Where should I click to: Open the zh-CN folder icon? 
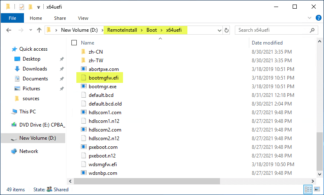[x=83, y=52]
